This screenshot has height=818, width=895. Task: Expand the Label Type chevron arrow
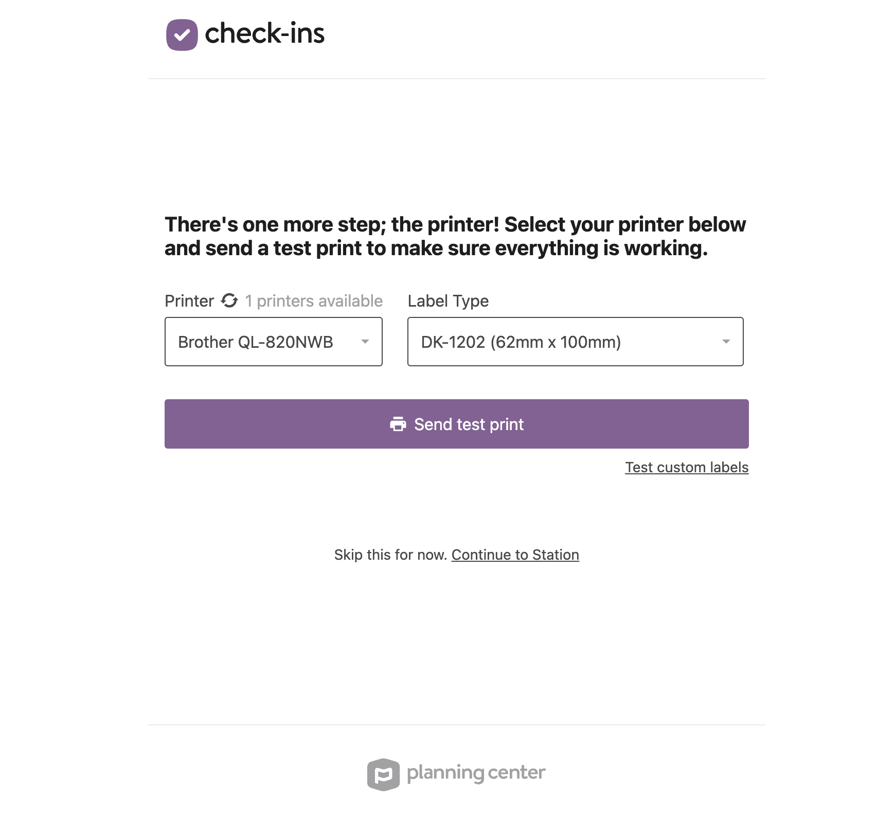726,342
